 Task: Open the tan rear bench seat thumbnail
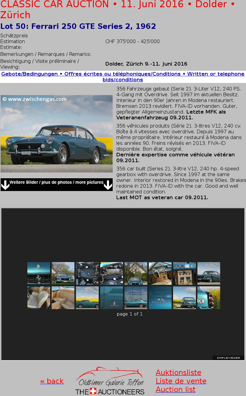click(x=63, y=298)
